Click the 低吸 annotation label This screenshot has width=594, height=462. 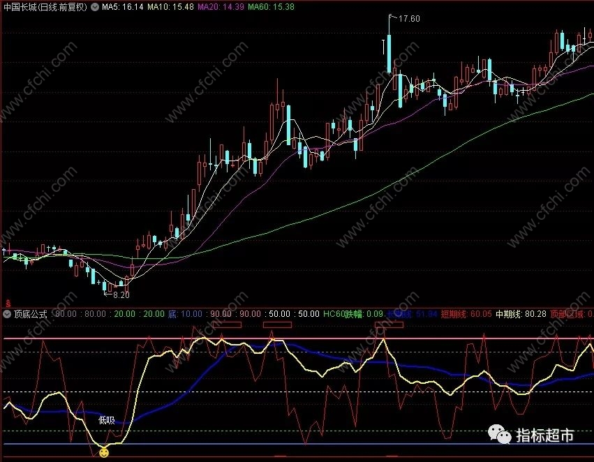click(107, 420)
